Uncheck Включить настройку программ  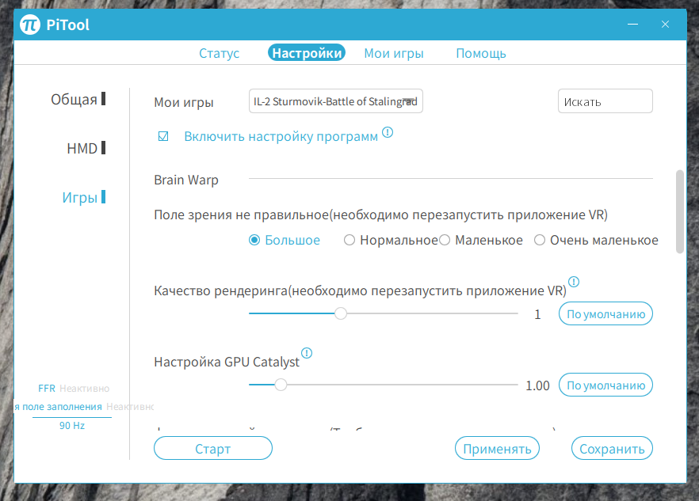coord(162,135)
